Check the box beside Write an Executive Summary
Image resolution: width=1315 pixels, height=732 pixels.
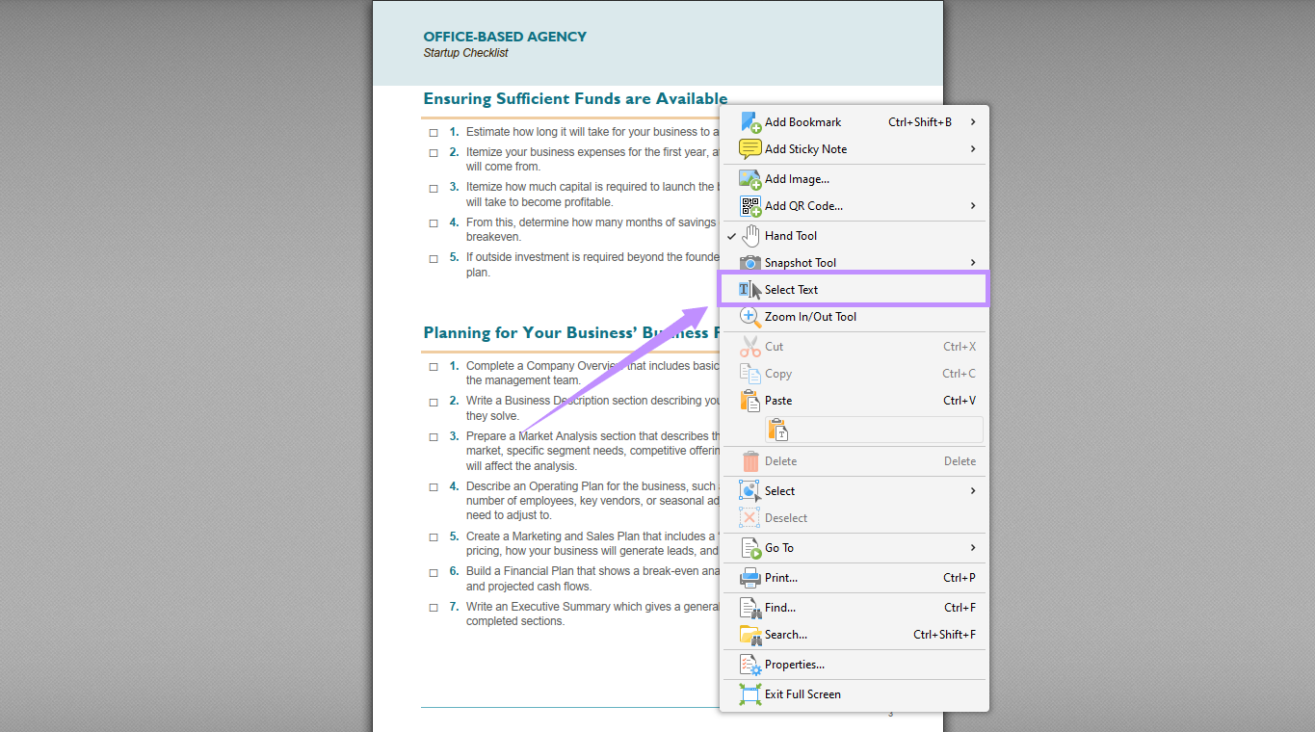(433, 607)
